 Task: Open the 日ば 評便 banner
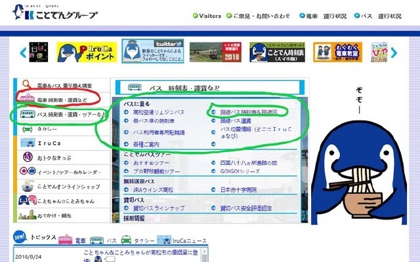39,52
